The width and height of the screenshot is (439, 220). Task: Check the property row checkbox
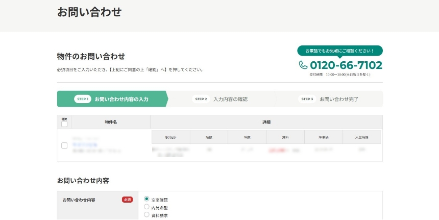click(x=64, y=145)
